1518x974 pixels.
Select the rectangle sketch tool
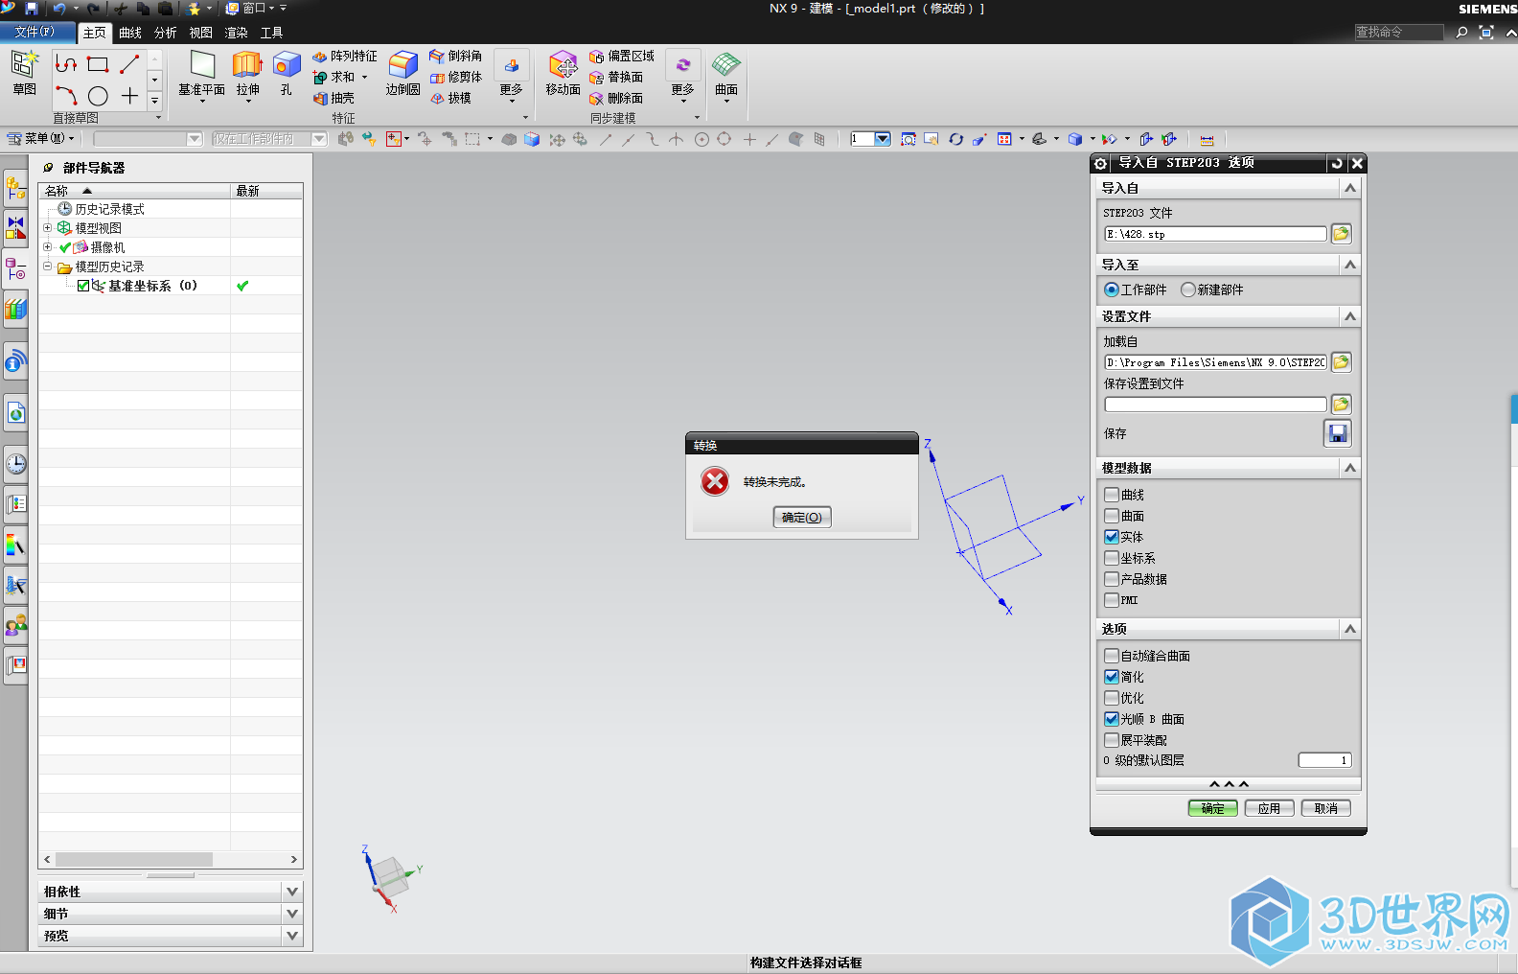[x=98, y=64]
